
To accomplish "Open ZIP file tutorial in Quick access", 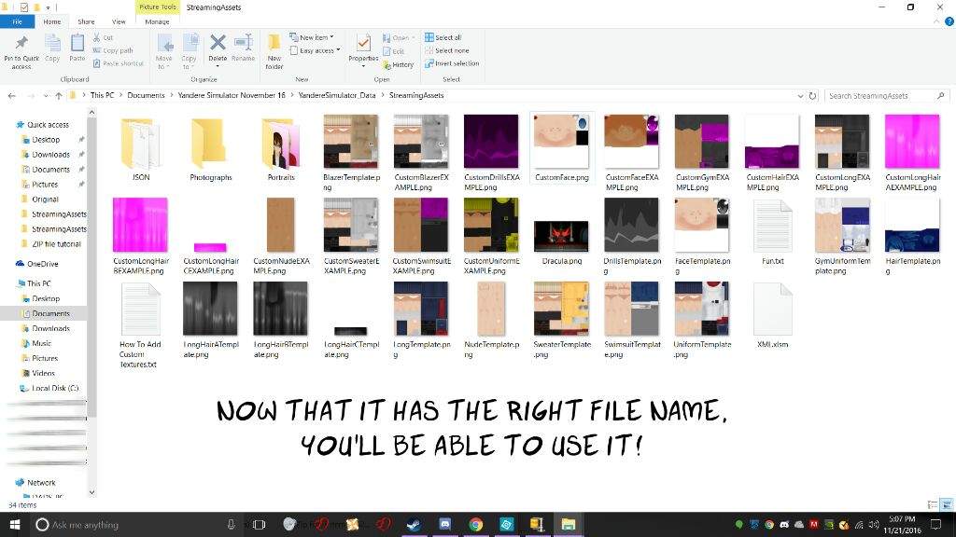I will [56, 244].
